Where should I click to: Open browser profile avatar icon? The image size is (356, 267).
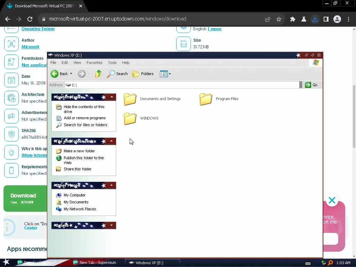pyautogui.click(x=337, y=19)
